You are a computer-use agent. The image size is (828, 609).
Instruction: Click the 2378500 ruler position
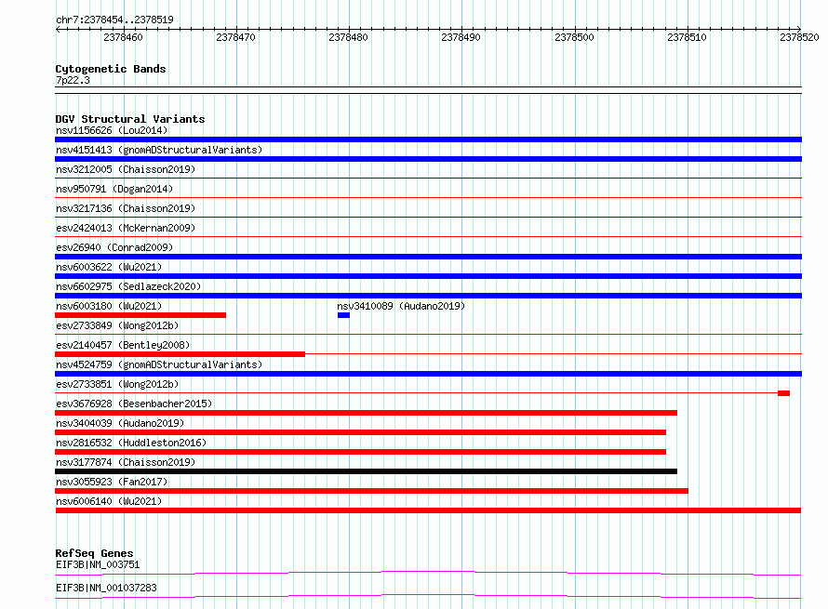coord(574,37)
